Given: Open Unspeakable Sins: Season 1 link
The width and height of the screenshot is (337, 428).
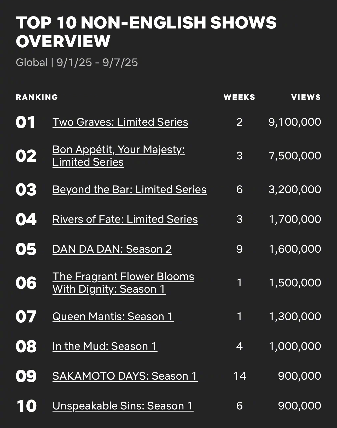Looking at the screenshot, I should 123,406.
